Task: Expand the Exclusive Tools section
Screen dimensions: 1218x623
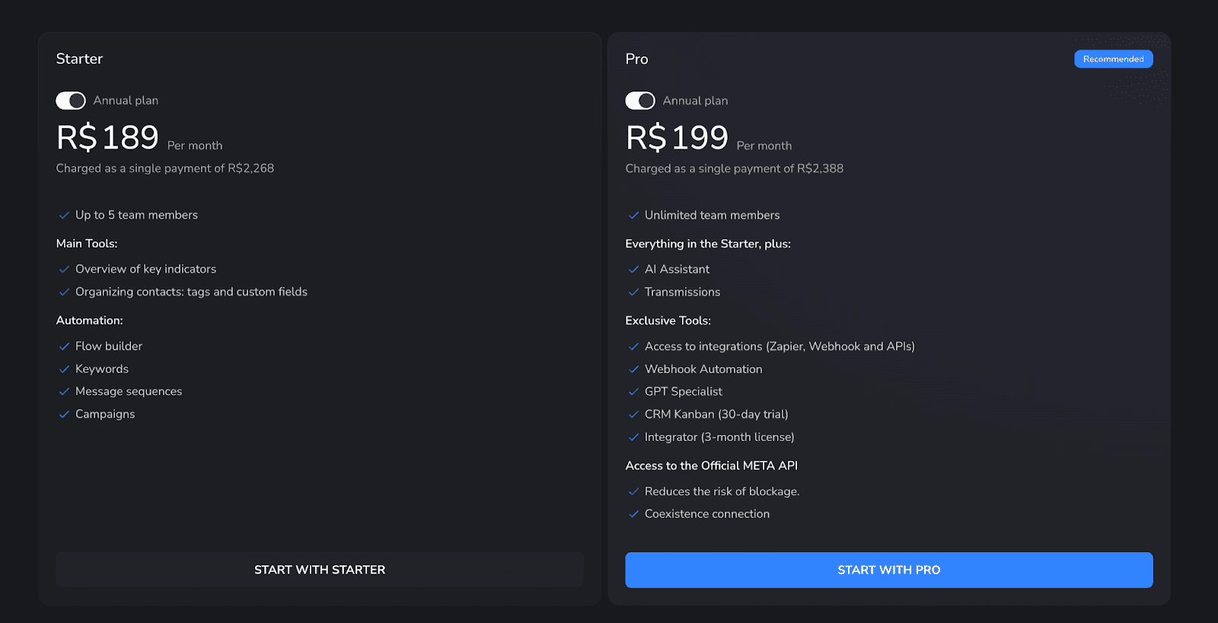Action: click(x=668, y=321)
